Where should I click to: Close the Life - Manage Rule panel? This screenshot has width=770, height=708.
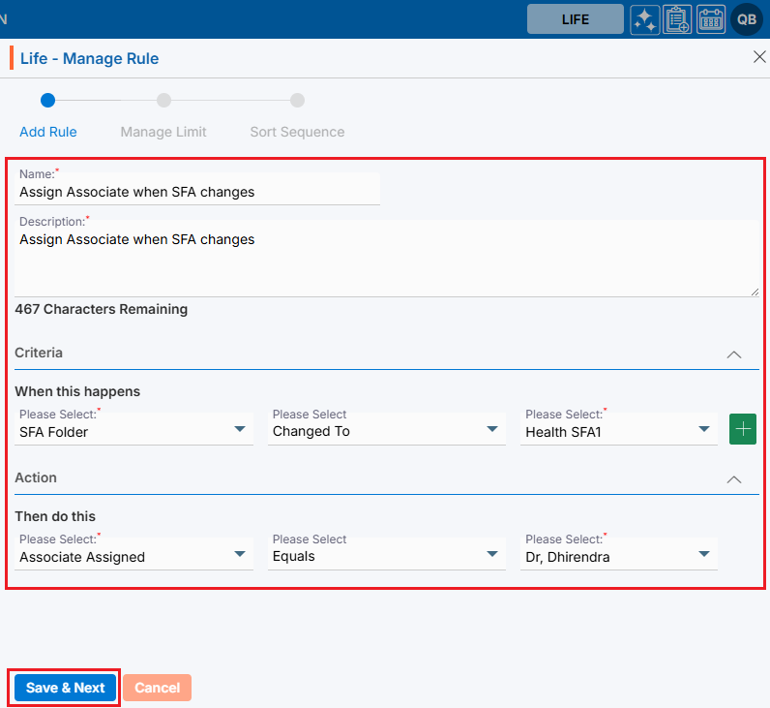tap(759, 57)
